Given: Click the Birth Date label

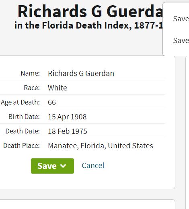Looking at the screenshot, I should [x=24, y=117].
